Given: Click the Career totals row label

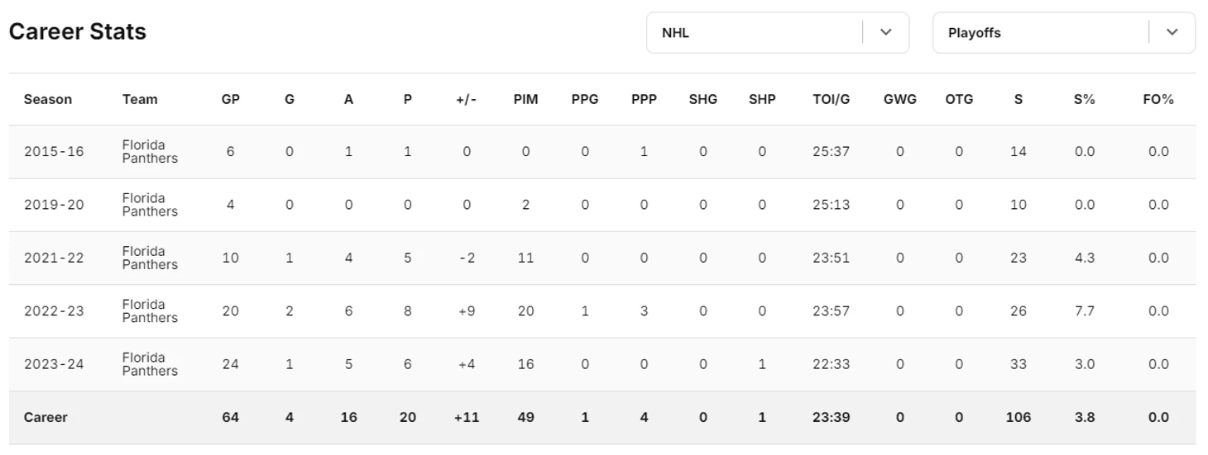Looking at the screenshot, I should click(46, 417).
